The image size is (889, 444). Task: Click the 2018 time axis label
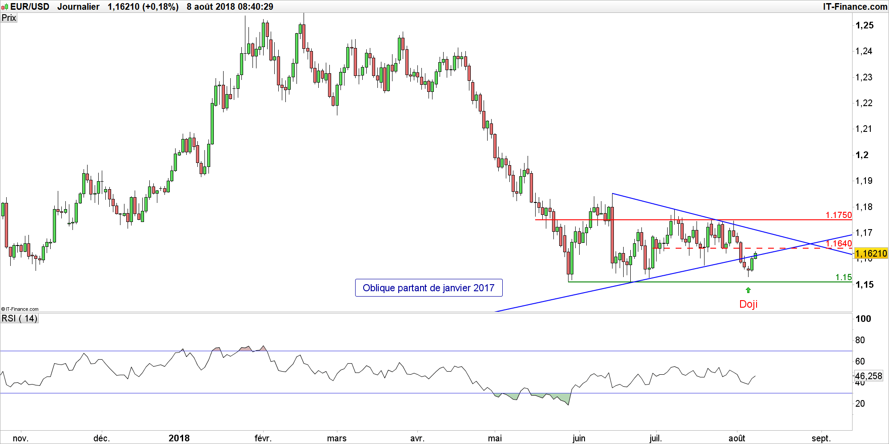pos(179,438)
